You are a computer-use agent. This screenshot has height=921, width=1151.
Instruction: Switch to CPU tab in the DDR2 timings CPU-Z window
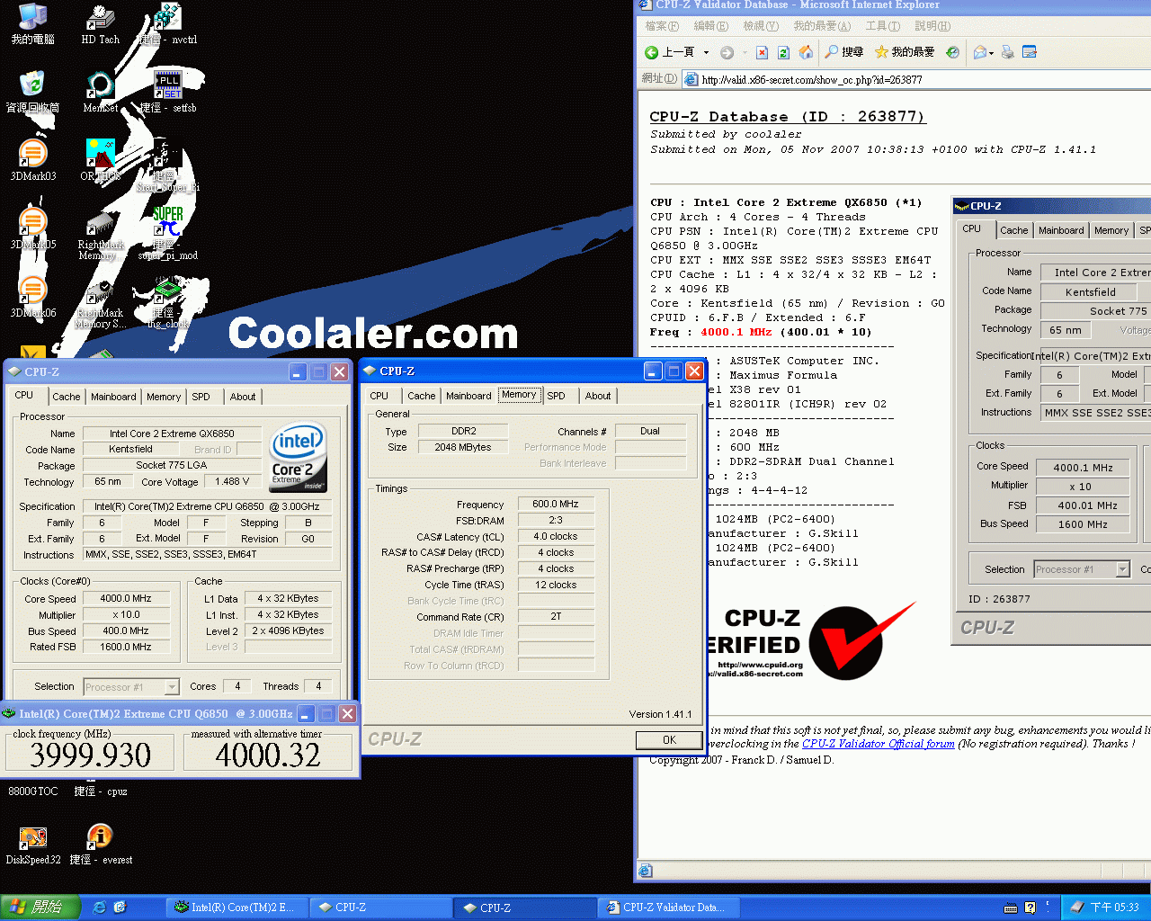coord(379,396)
